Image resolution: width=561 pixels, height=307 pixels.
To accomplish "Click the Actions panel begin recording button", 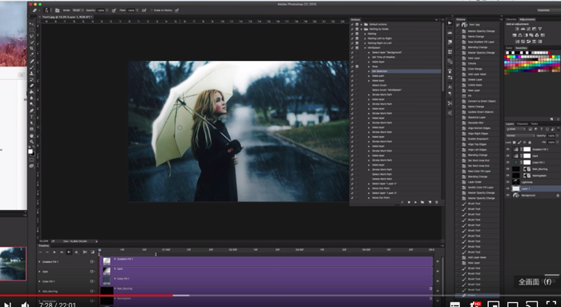I will 409,202.
